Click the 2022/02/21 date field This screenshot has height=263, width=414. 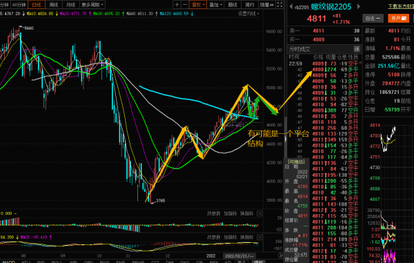click(x=239, y=256)
